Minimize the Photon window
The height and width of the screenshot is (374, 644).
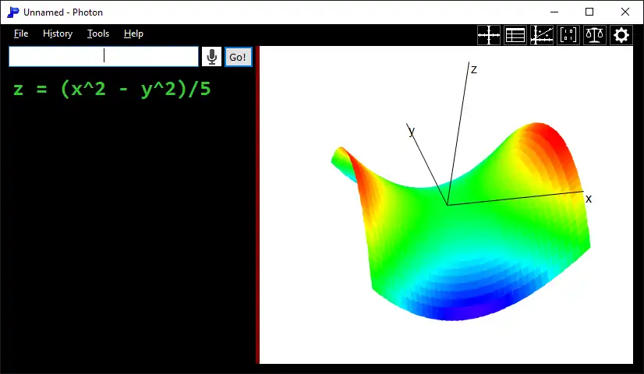point(554,12)
